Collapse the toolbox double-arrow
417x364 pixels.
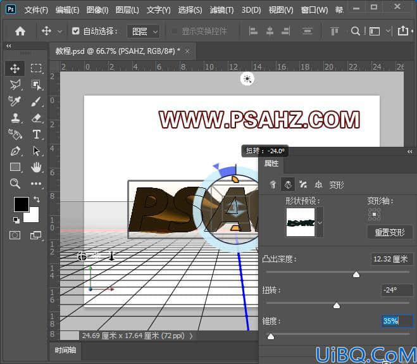[x=9, y=46]
